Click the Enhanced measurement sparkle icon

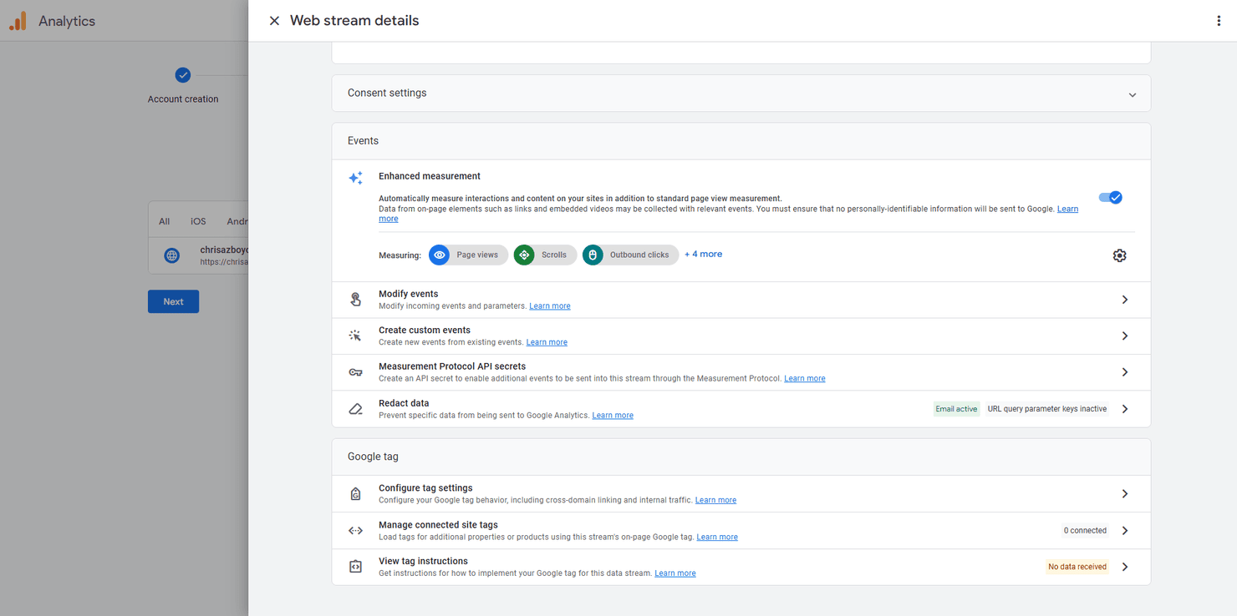[355, 178]
